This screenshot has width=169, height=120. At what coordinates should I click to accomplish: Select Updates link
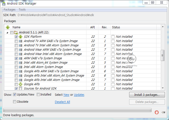coord(79,95)
